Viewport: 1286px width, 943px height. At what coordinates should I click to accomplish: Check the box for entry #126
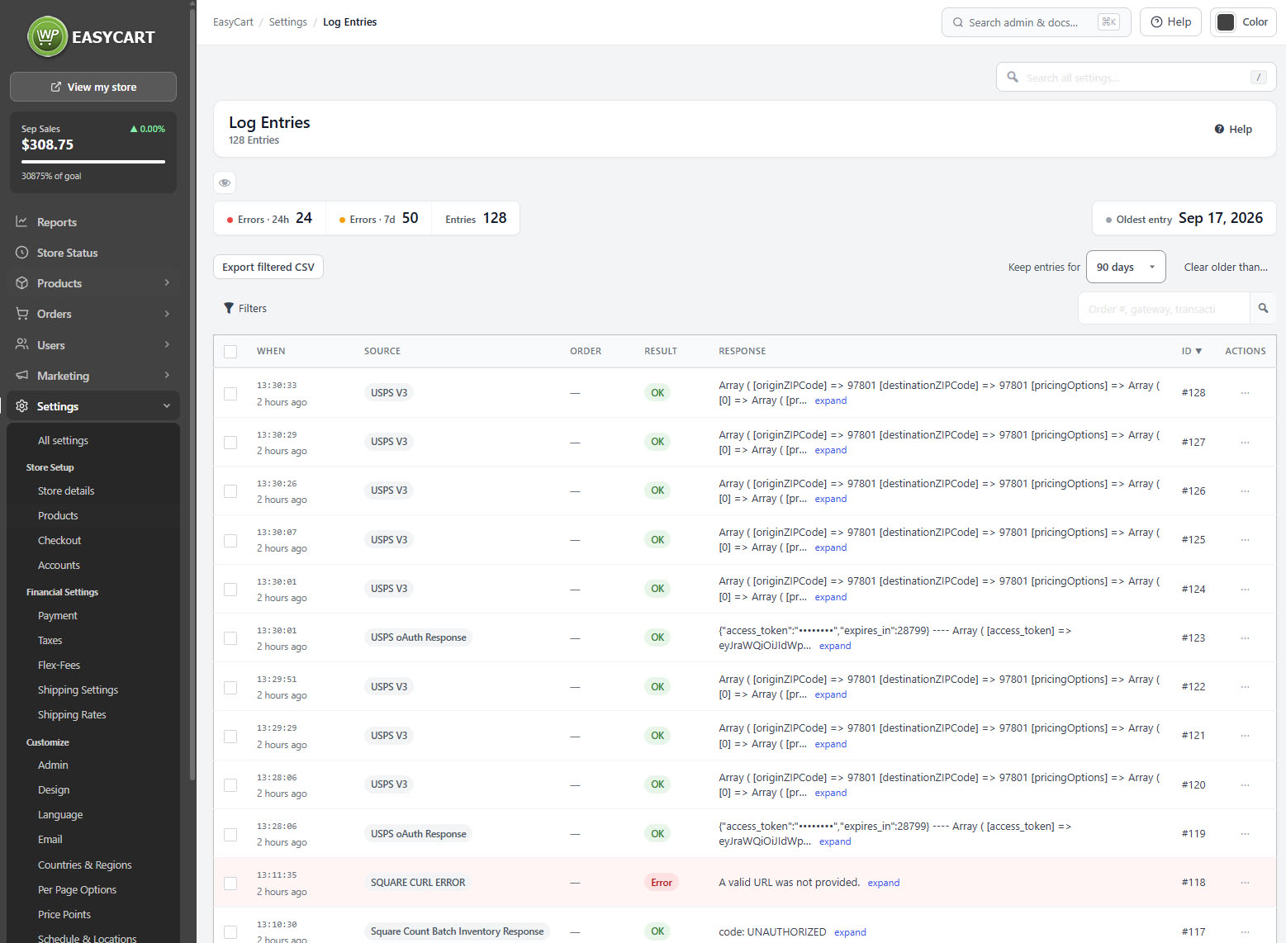[230, 491]
